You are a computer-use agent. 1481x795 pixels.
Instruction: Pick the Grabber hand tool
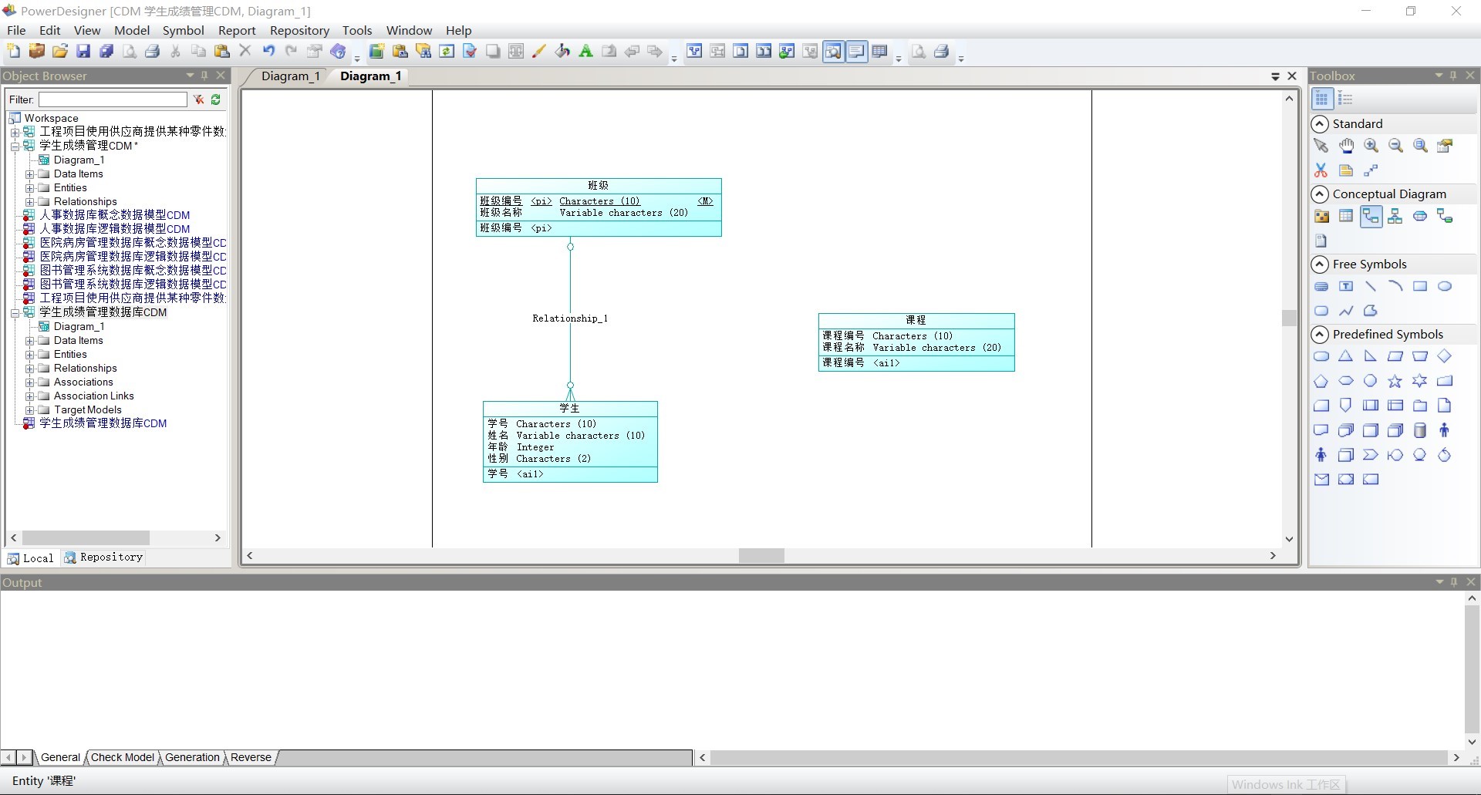click(x=1346, y=146)
